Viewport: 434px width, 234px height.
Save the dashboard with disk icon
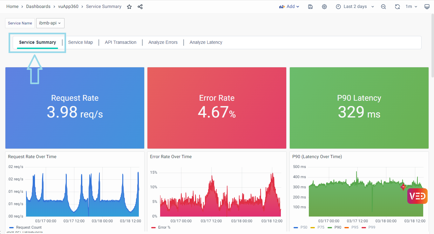(310, 7)
